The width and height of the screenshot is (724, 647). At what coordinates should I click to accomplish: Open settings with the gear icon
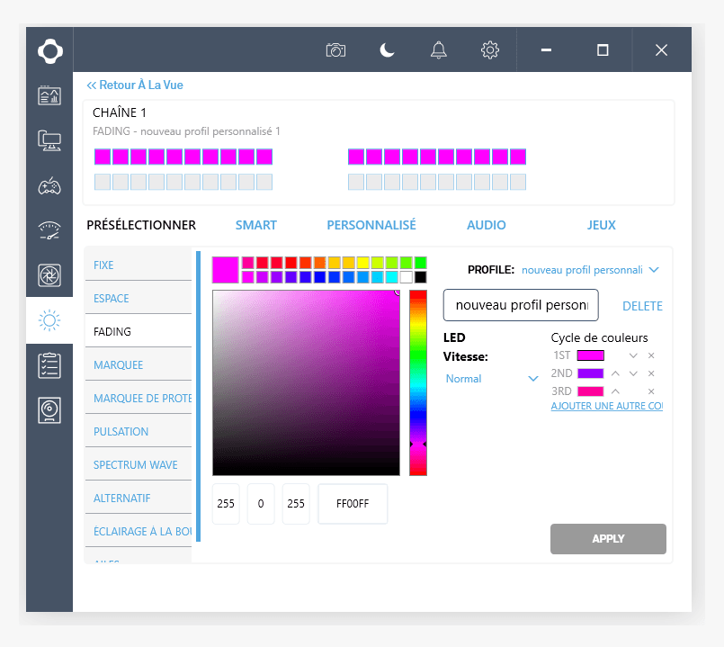click(490, 50)
